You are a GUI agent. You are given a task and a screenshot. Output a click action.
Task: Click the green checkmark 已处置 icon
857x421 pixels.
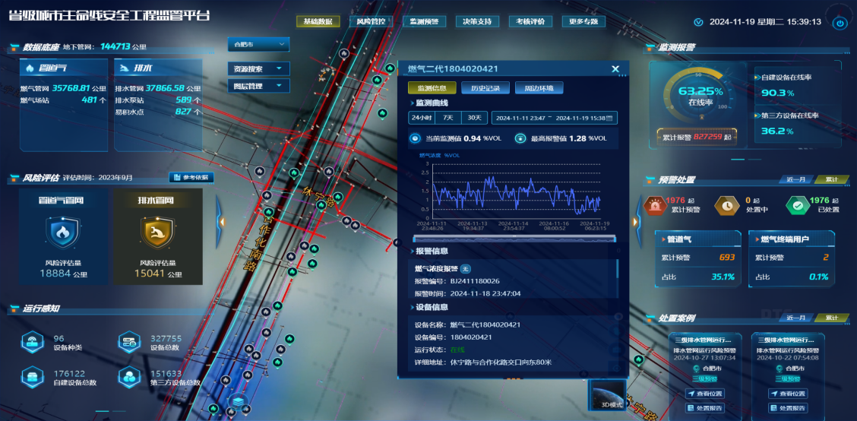[x=796, y=205]
